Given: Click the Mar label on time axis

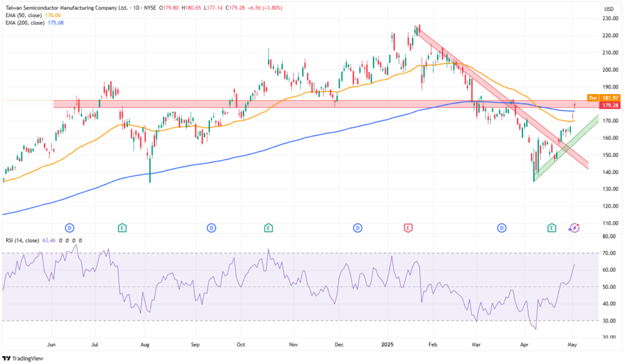Looking at the screenshot, I should pos(476,344).
